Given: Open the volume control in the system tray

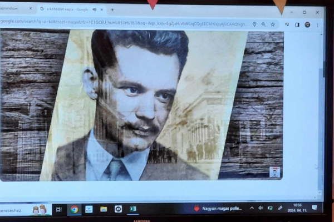Looking at the screenshot, I should pos(261,208).
